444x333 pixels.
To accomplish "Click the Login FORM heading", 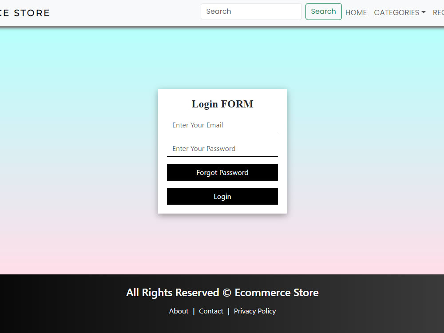I will (x=222, y=104).
